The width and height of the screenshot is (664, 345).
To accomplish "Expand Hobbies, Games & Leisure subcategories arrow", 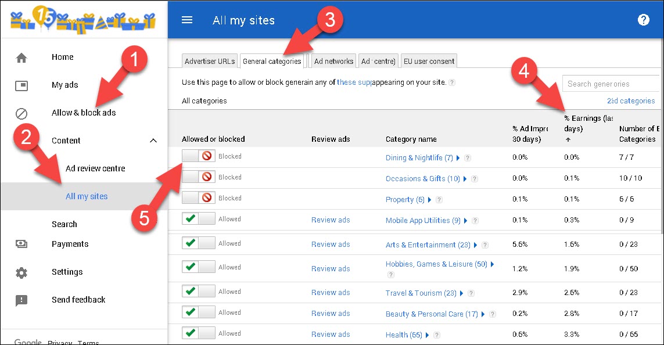I will point(493,264).
